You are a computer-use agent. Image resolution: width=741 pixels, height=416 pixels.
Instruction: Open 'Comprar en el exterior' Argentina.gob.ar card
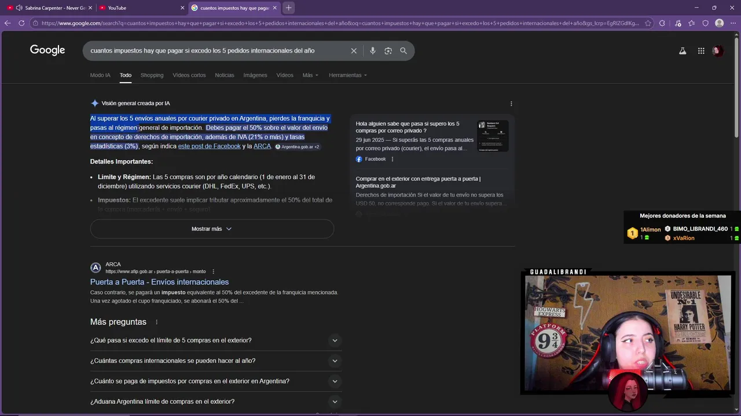click(418, 182)
